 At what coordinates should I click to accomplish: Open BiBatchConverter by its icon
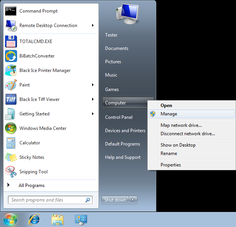[11, 56]
